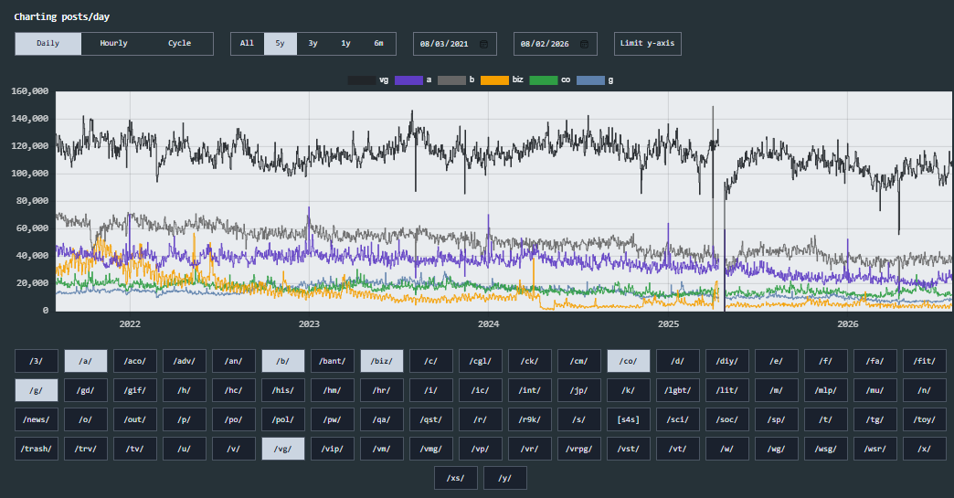Viewport: 954px width, 498px height.
Task: Add the /wg/ board to chart
Action: point(777,449)
